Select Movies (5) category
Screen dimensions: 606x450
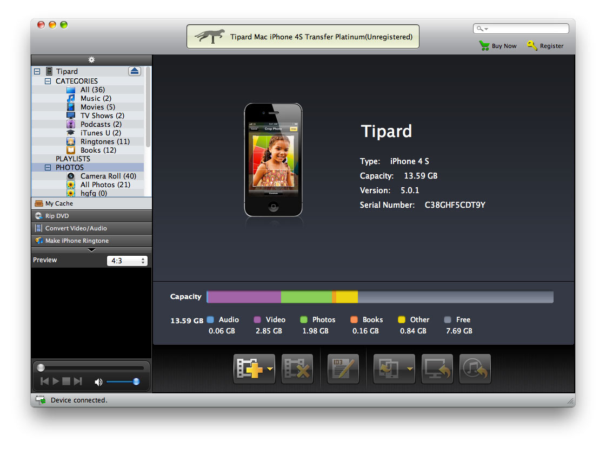[x=98, y=107]
